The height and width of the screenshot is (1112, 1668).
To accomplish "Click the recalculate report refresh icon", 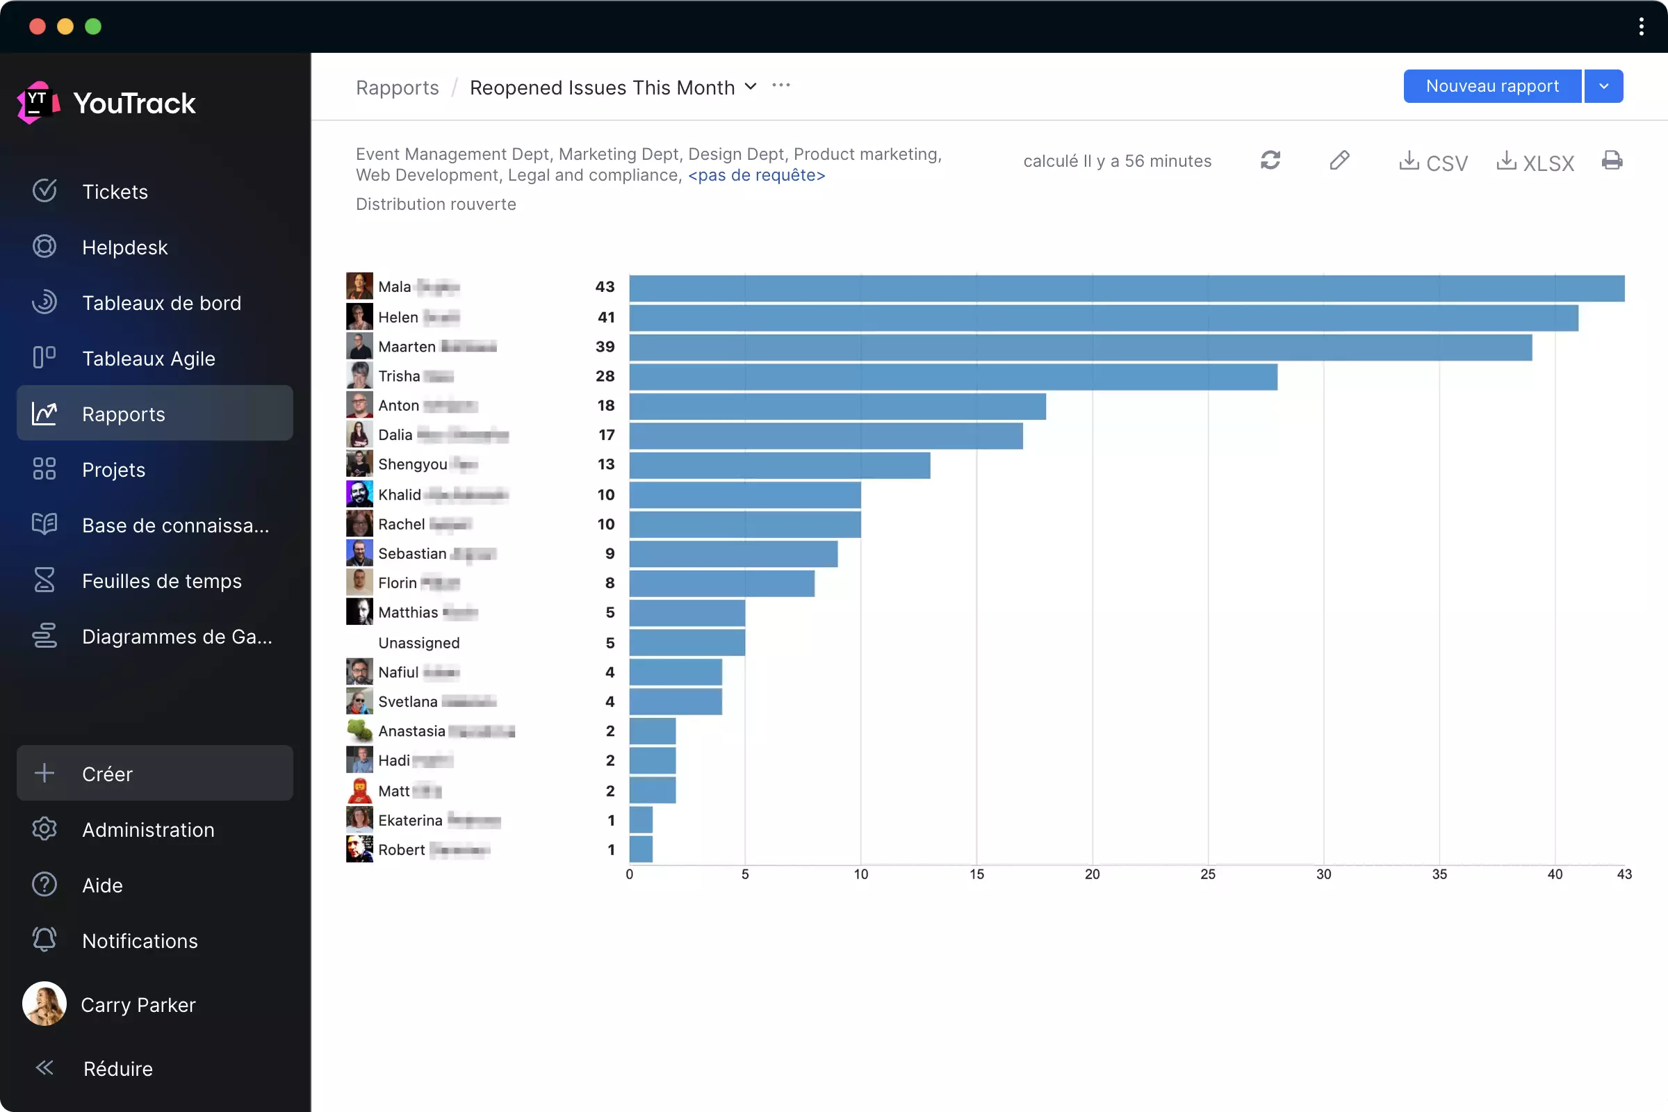I will (x=1270, y=161).
